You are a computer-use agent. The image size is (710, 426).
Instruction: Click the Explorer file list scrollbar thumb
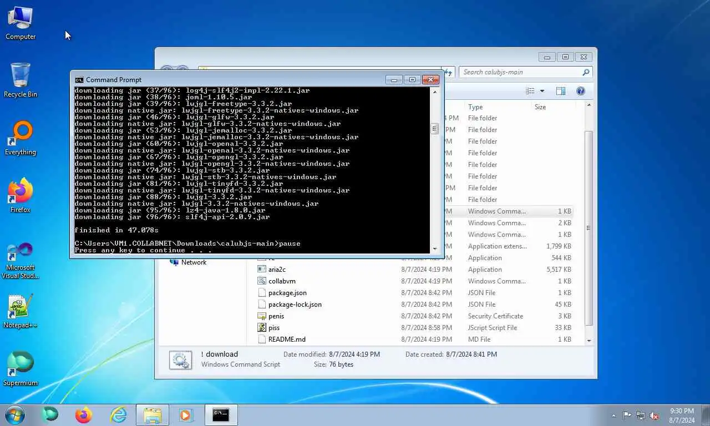(x=589, y=228)
